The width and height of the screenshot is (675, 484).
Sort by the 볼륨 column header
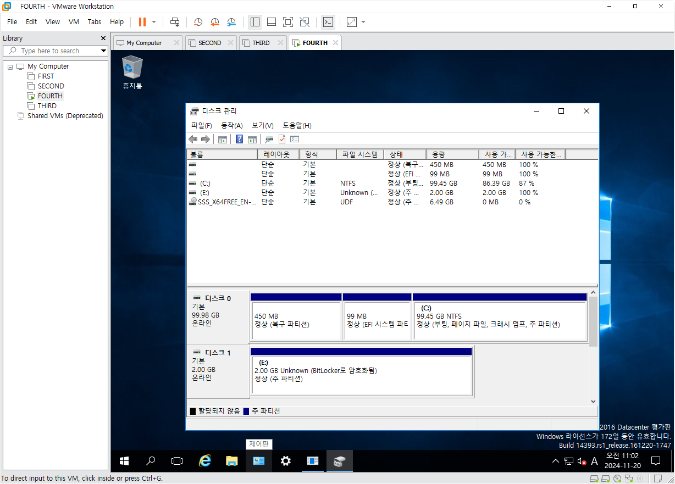pyautogui.click(x=222, y=154)
